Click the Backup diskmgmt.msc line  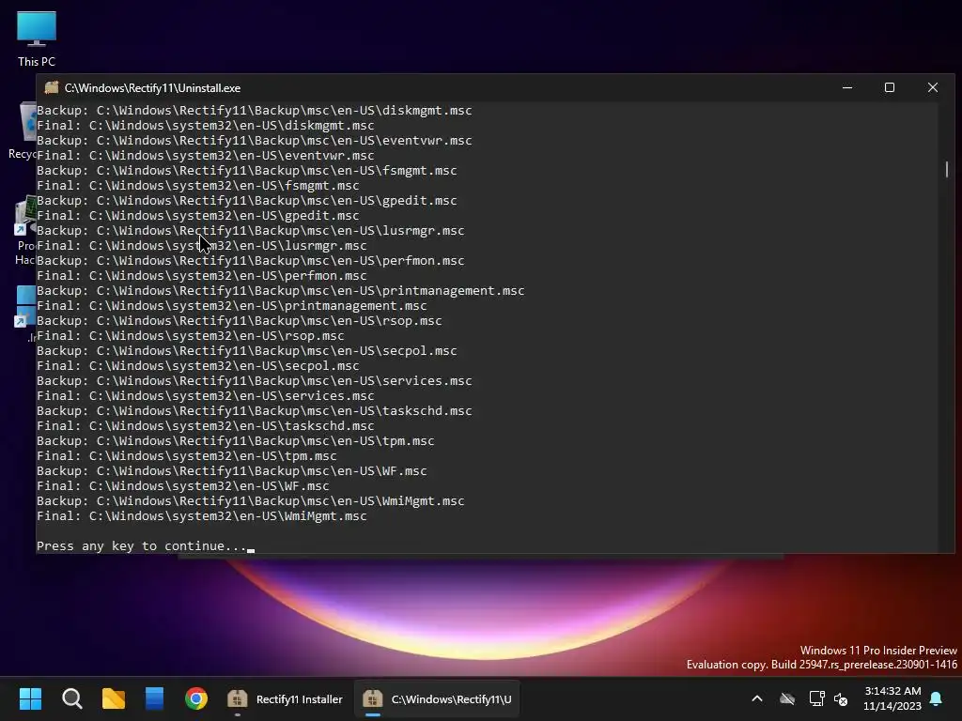pos(254,111)
